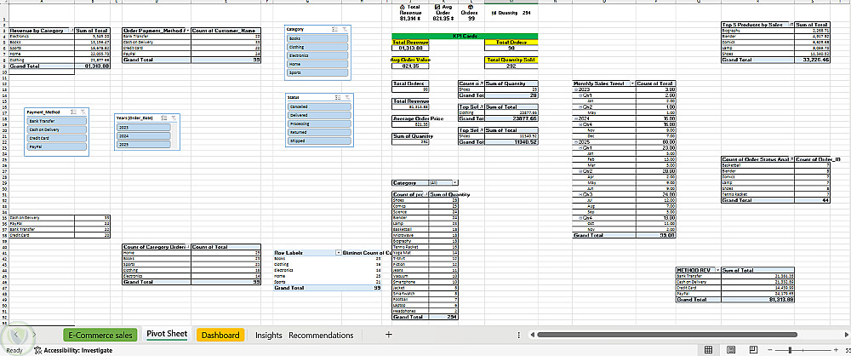Viewport: 851px width, 356px height.
Task: Switch to Dashboard sheet tab
Action: (220, 335)
